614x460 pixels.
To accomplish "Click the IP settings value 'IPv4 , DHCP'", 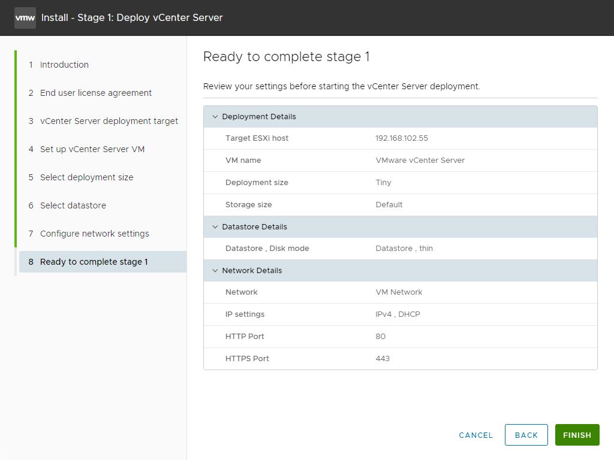I will coord(398,314).
